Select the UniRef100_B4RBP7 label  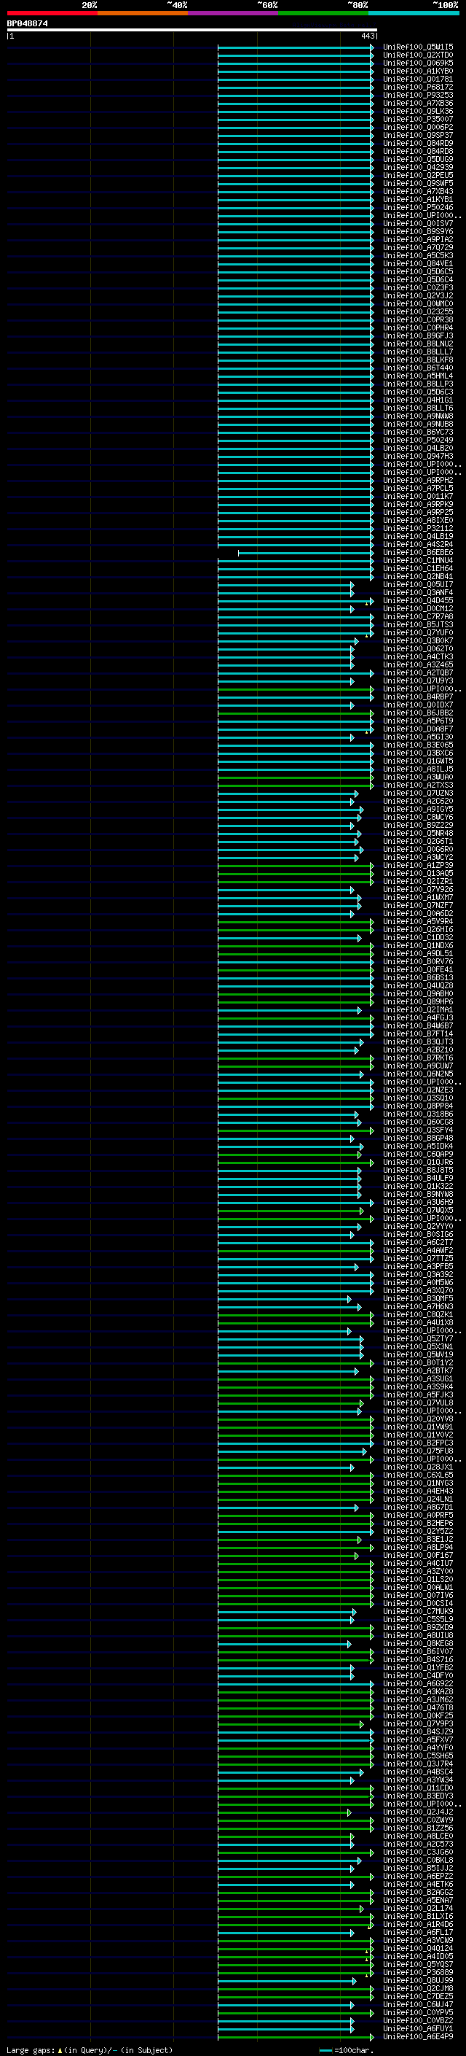tap(418, 697)
